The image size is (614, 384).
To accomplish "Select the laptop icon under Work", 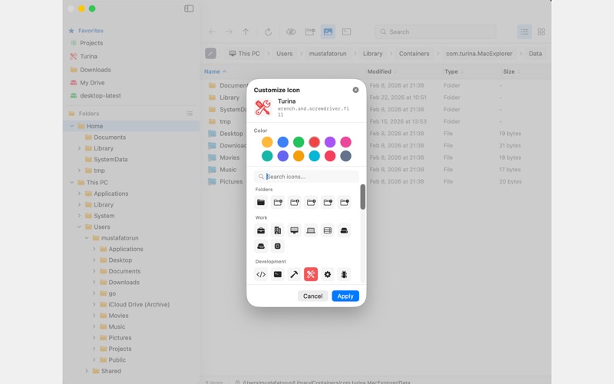I will [311, 230].
